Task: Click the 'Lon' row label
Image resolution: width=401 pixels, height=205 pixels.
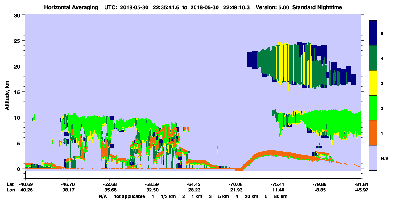Action: pos(10,190)
